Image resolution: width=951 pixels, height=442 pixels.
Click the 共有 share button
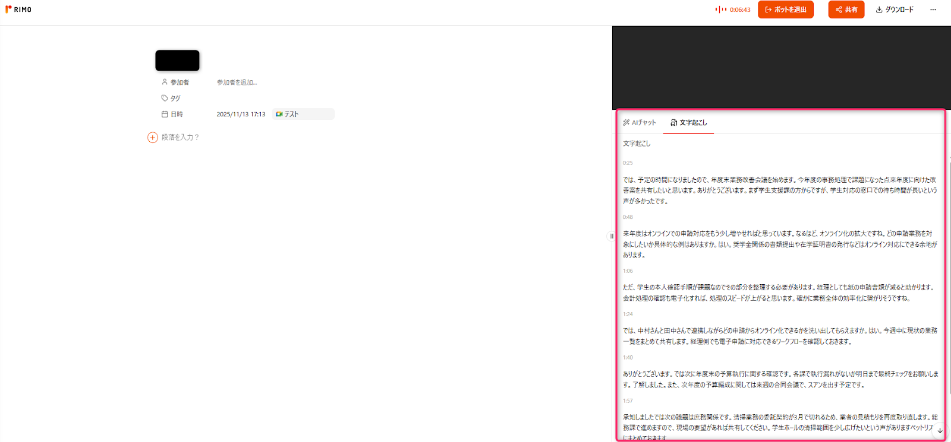pos(846,9)
